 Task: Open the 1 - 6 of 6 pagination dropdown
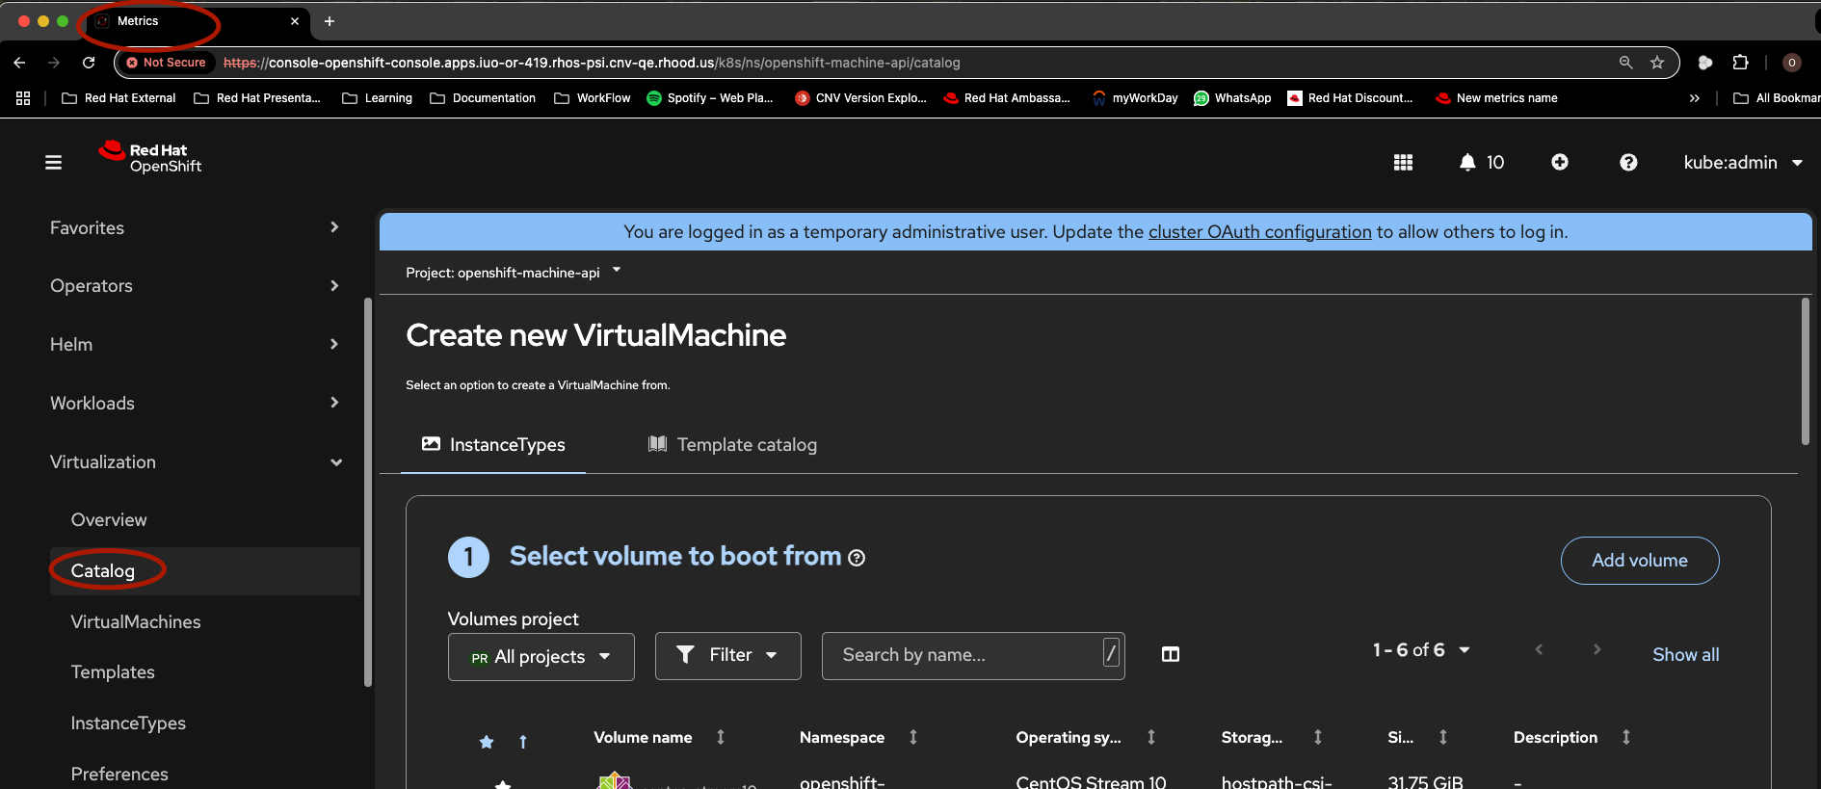(1421, 650)
